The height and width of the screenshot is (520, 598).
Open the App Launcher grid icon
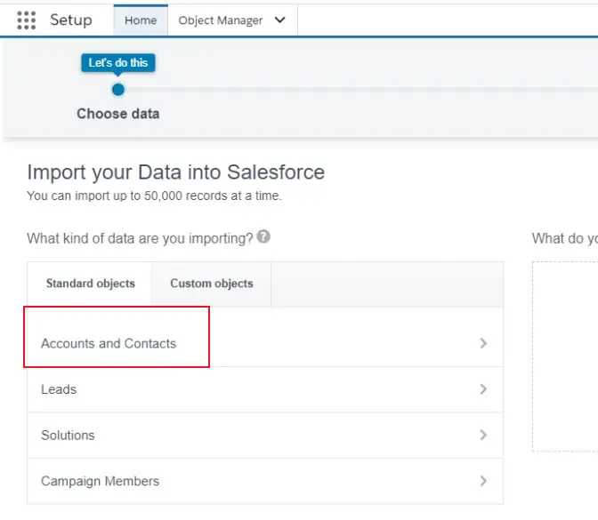pyautogui.click(x=27, y=20)
